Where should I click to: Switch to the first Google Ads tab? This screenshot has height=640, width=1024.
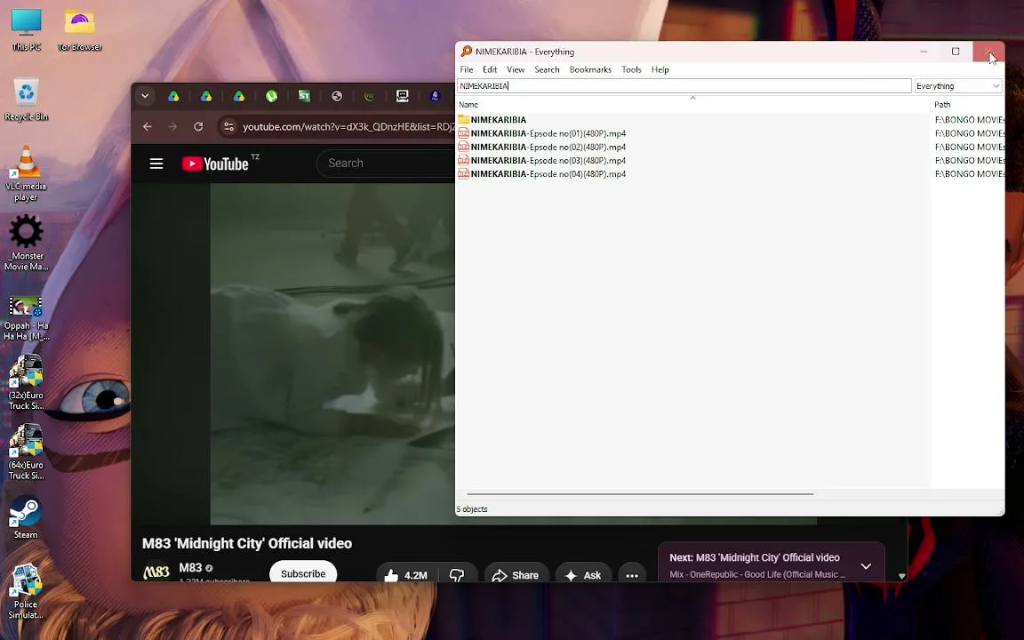tap(173, 96)
